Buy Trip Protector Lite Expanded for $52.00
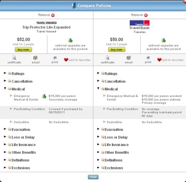This screenshot has height=182, width=186. [x=23, y=49]
